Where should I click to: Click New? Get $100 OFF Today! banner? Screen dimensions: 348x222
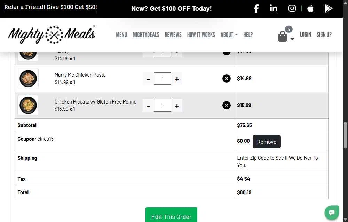(171, 9)
